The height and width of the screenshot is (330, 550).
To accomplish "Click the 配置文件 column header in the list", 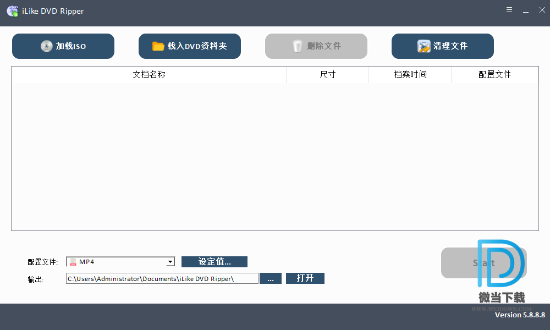I will click(494, 75).
